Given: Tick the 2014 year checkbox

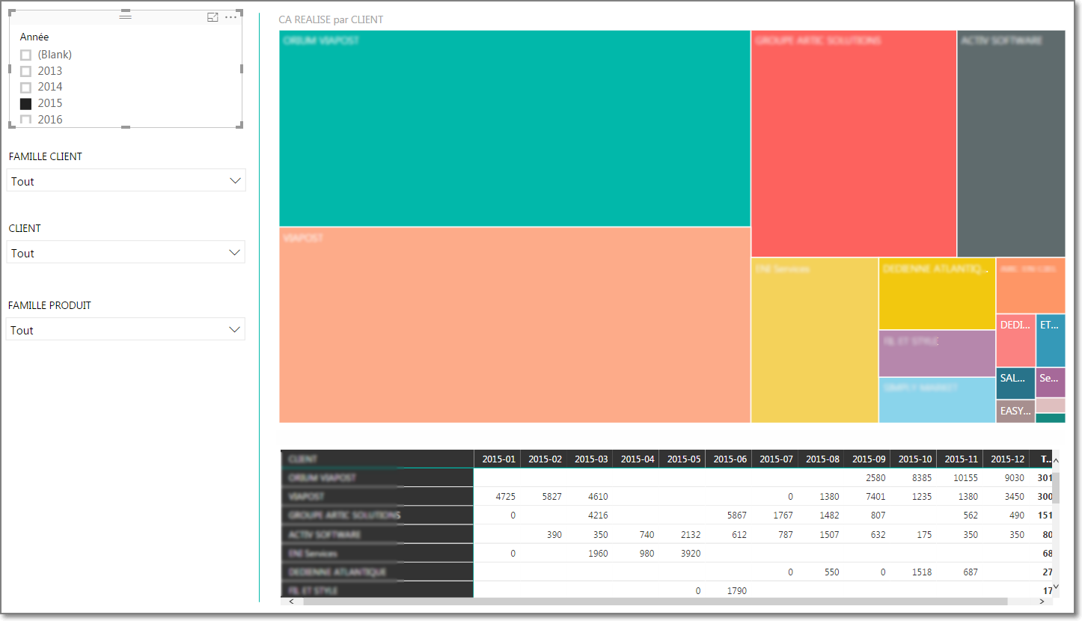Looking at the screenshot, I should [x=26, y=88].
